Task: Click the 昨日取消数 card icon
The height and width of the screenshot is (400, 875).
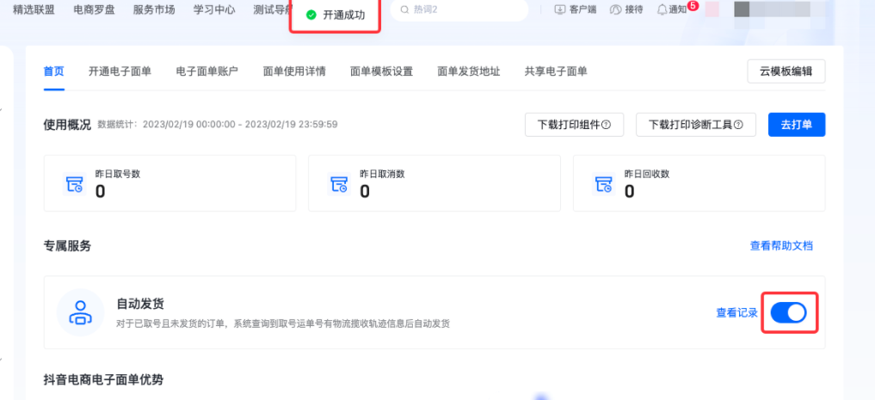Action: pyautogui.click(x=339, y=184)
